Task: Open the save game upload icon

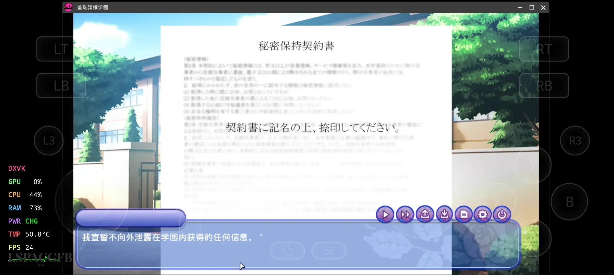Action: 425,214
